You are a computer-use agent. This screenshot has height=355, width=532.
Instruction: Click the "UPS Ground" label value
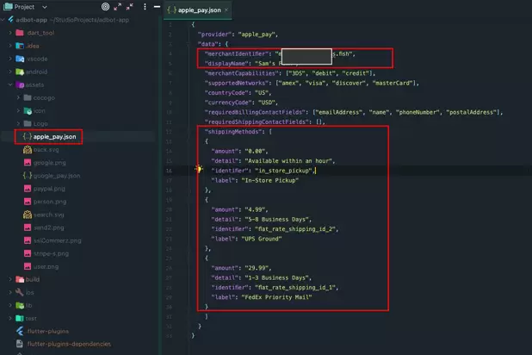(x=262, y=239)
